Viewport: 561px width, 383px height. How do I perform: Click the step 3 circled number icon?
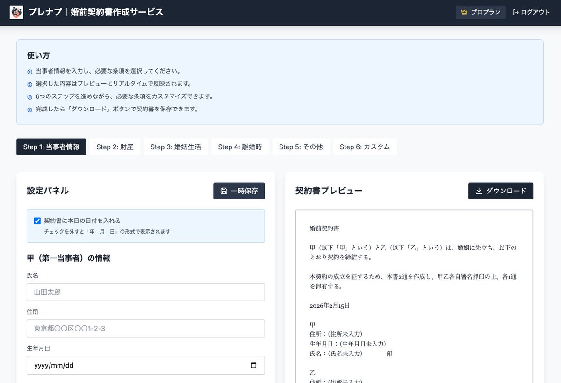(30, 97)
